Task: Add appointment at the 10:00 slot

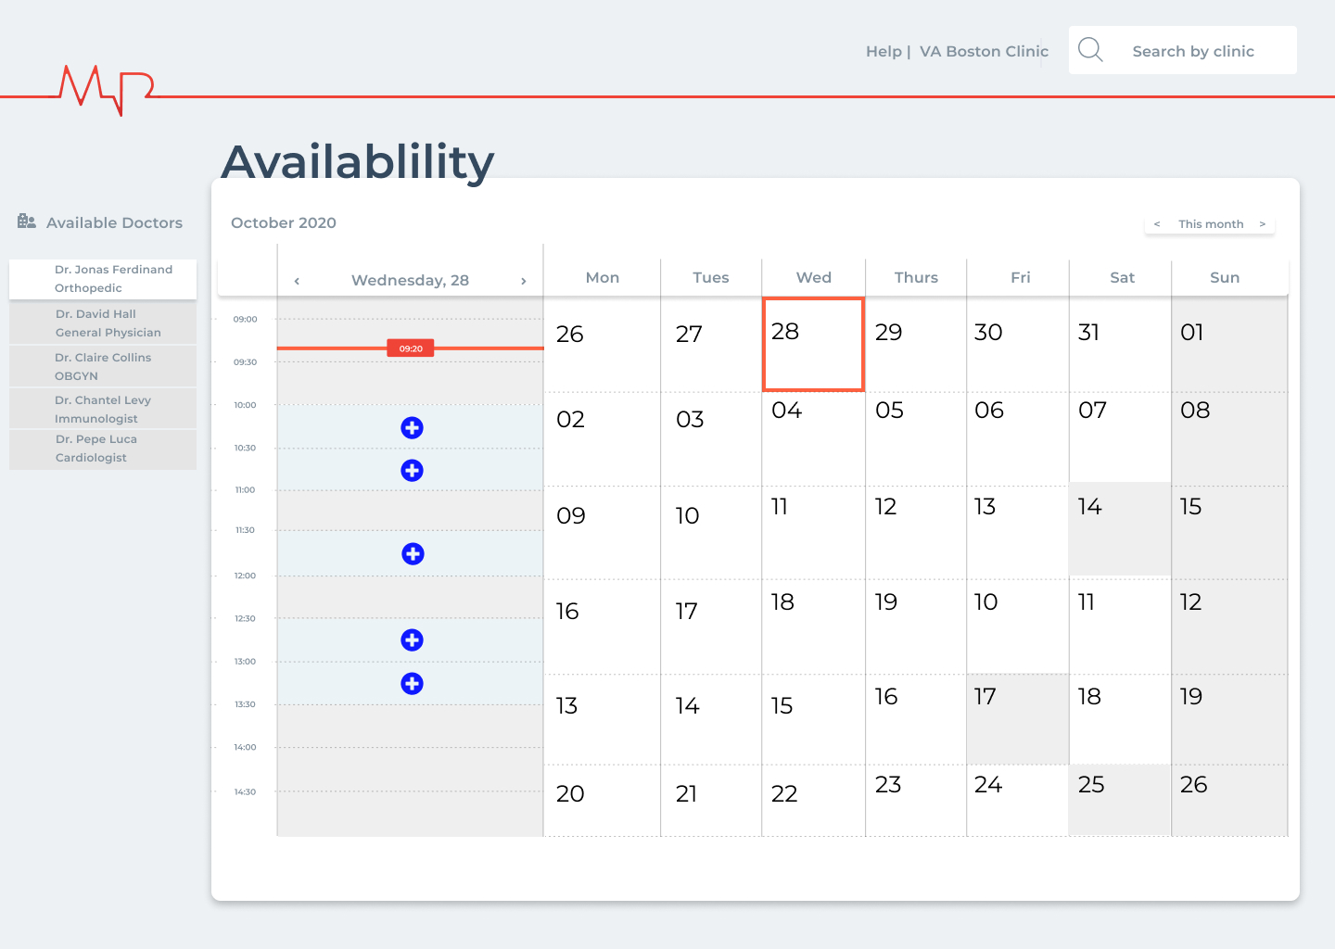Action: 413,427
